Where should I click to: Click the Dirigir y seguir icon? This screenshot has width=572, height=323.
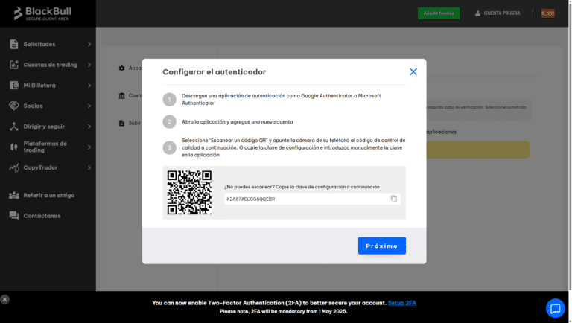pyautogui.click(x=14, y=127)
